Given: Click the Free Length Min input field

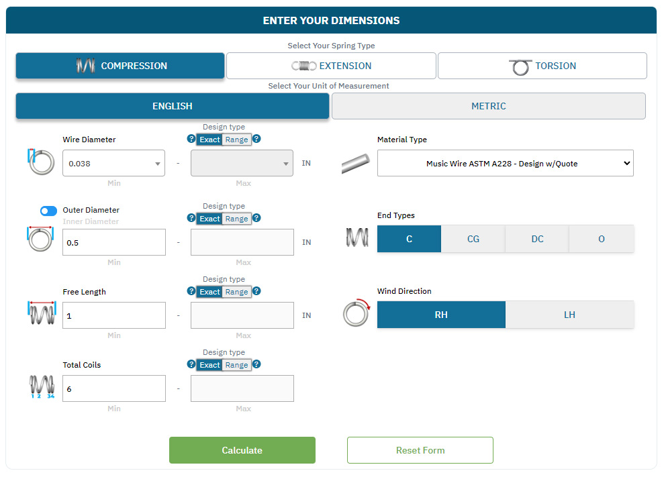Looking at the screenshot, I should pos(113,315).
